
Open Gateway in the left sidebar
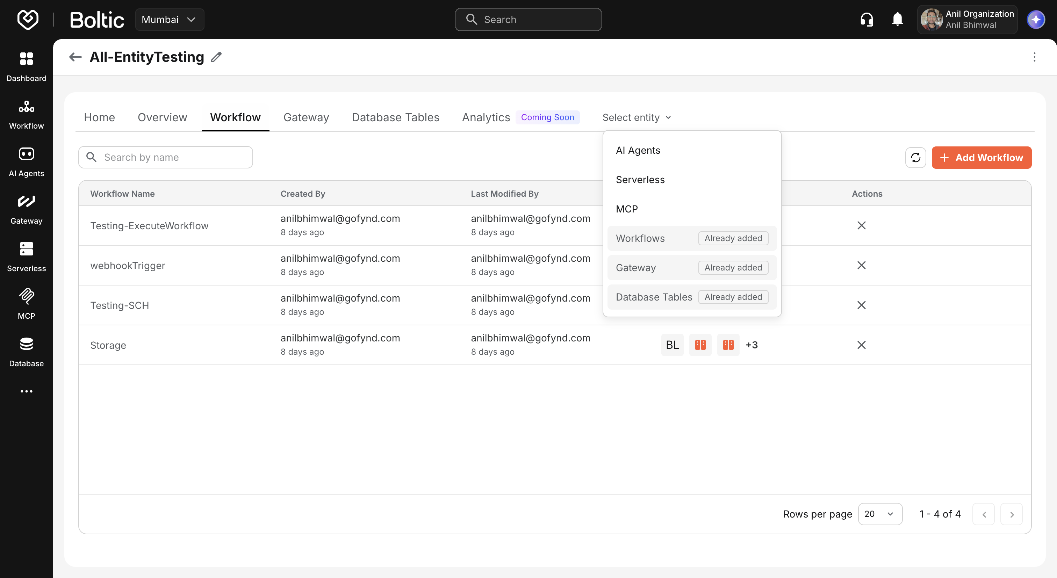pos(26,210)
